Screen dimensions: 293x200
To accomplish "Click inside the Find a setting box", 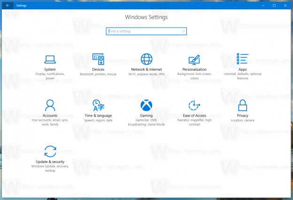I will coord(146,31).
